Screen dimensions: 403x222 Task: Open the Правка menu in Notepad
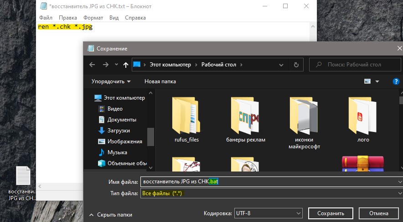pyautogui.click(x=68, y=18)
